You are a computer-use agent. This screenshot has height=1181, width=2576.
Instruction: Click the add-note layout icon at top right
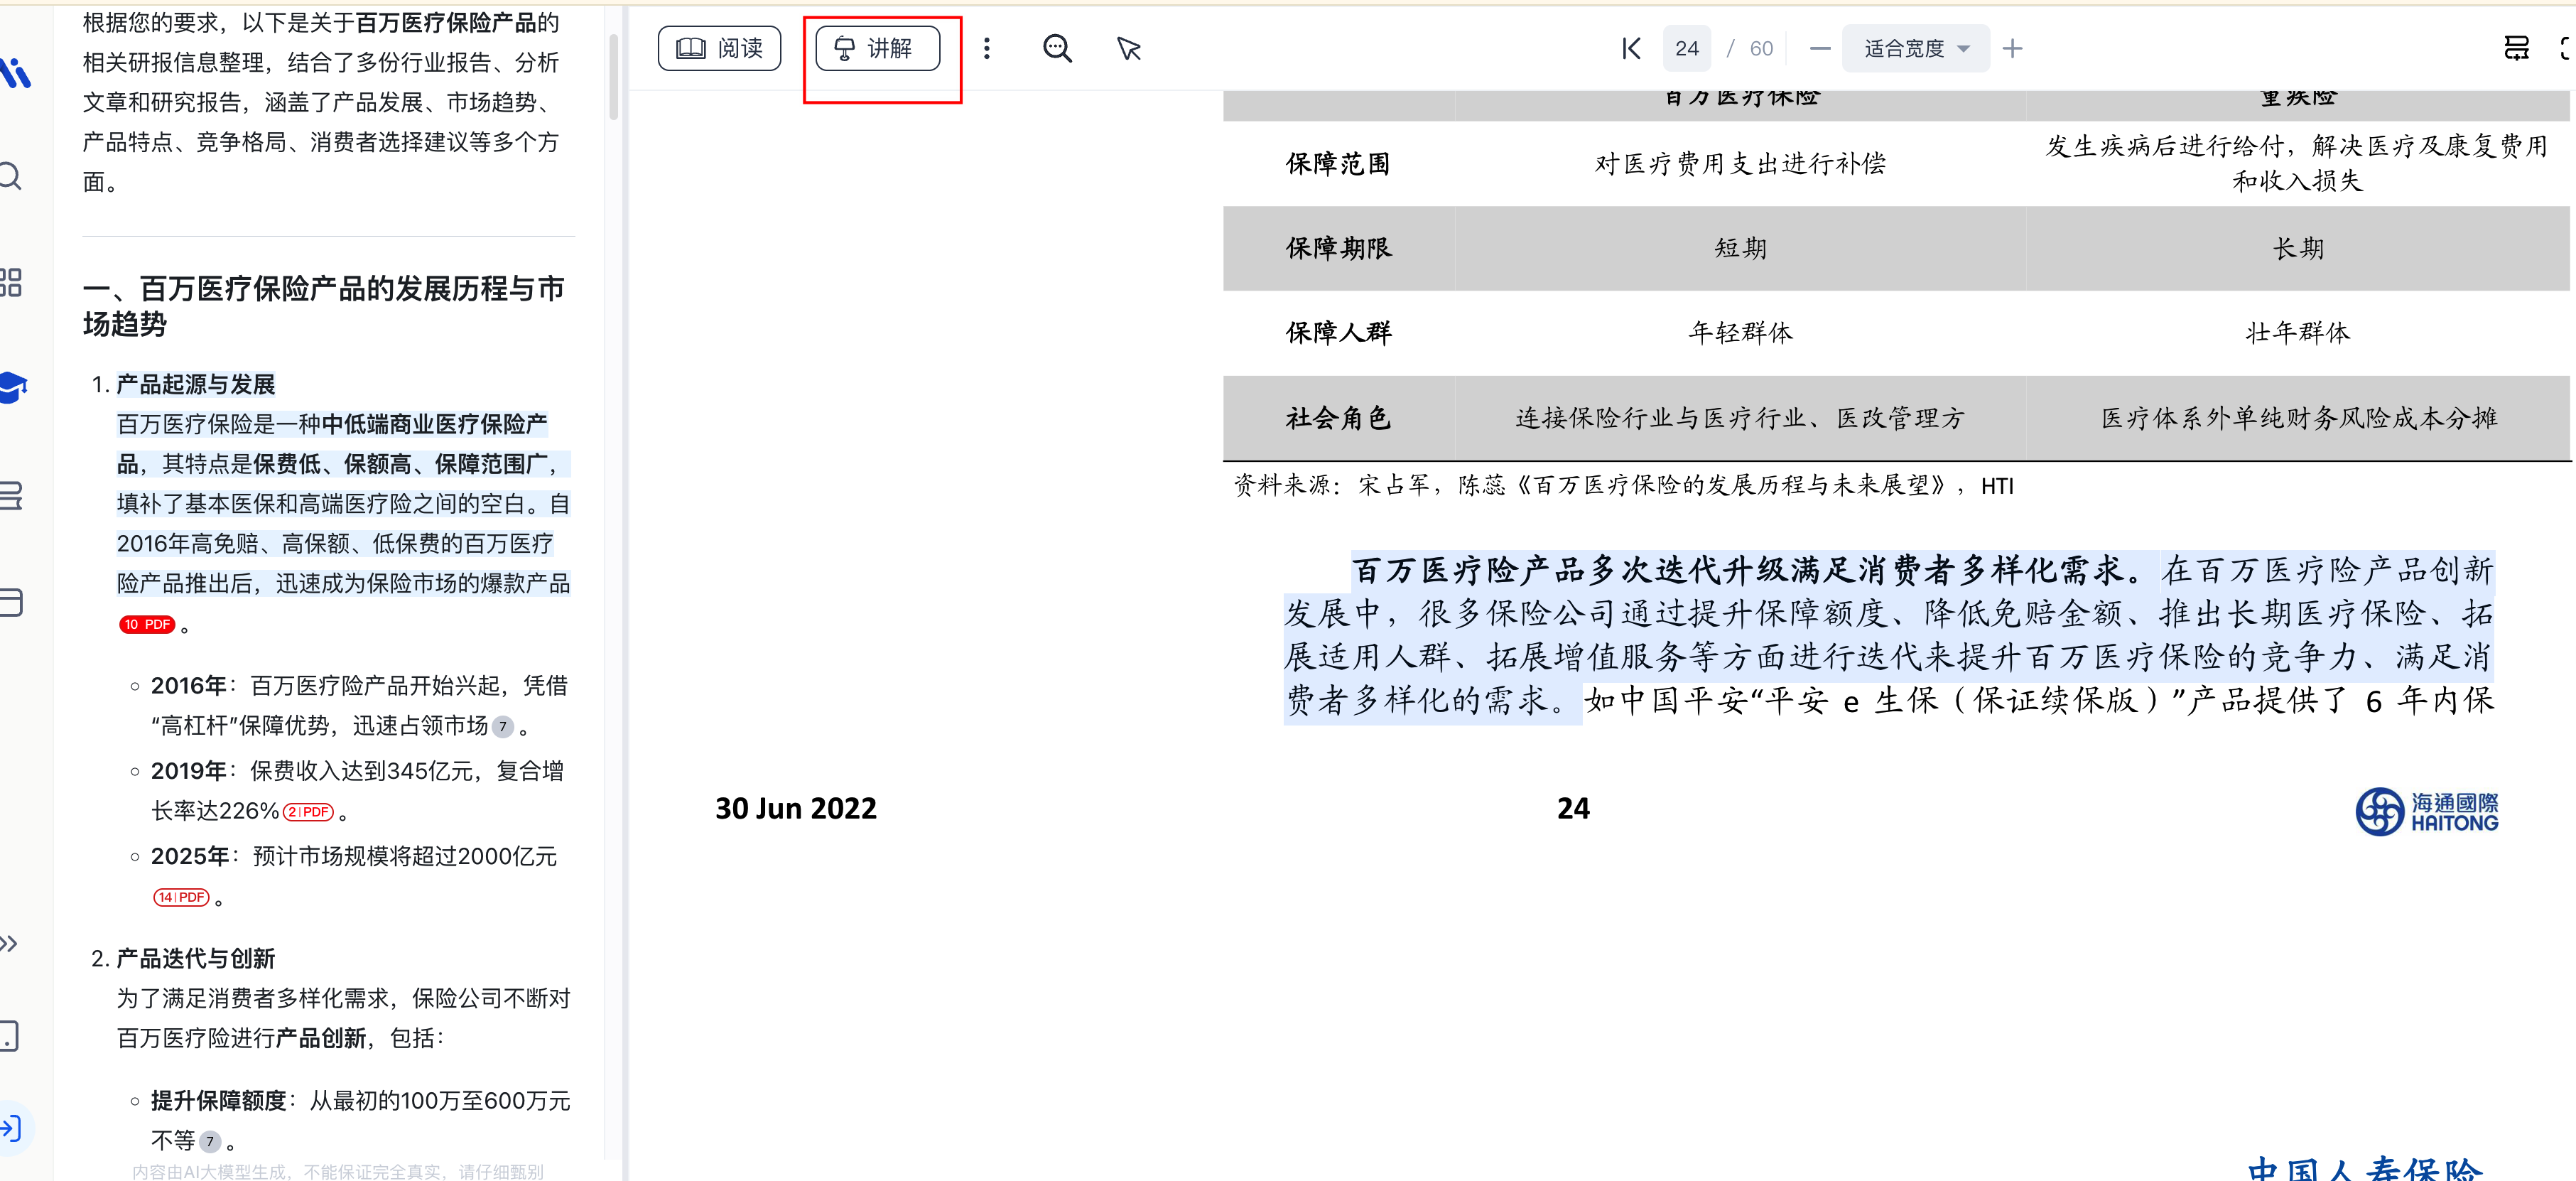point(2516,48)
